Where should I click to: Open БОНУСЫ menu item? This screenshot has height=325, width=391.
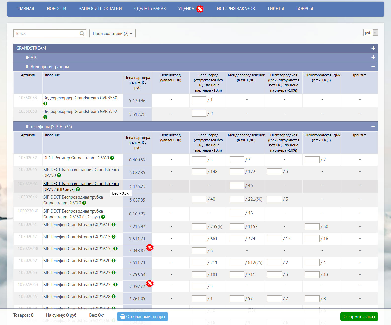click(x=305, y=9)
